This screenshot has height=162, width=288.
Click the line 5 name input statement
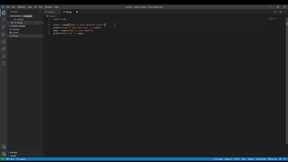(x=73, y=31)
